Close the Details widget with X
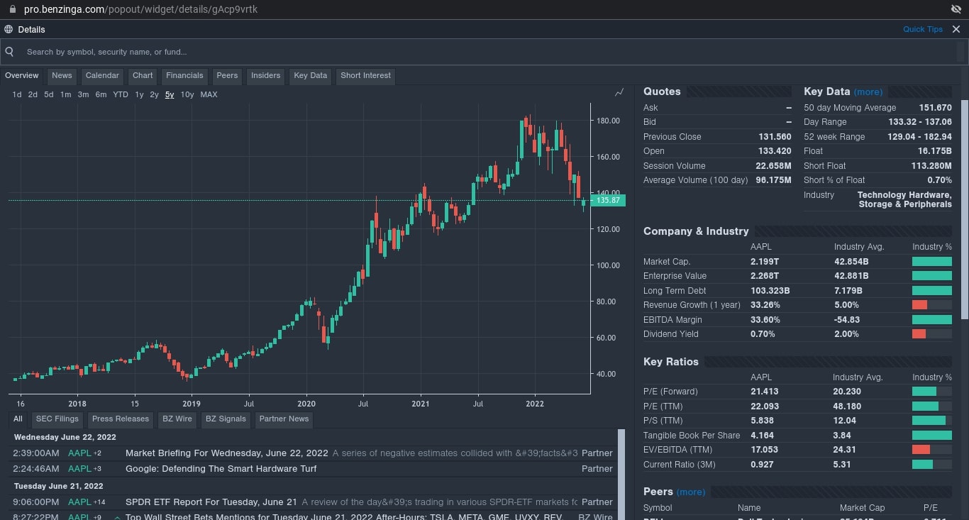Viewport: 969px width, 520px height. point(956,29)
